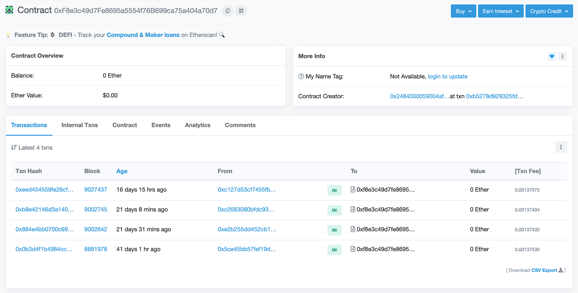Screen dimensions: 578x293
Task: Click contract file icon in 9027437 row
Action: point(353,190)
